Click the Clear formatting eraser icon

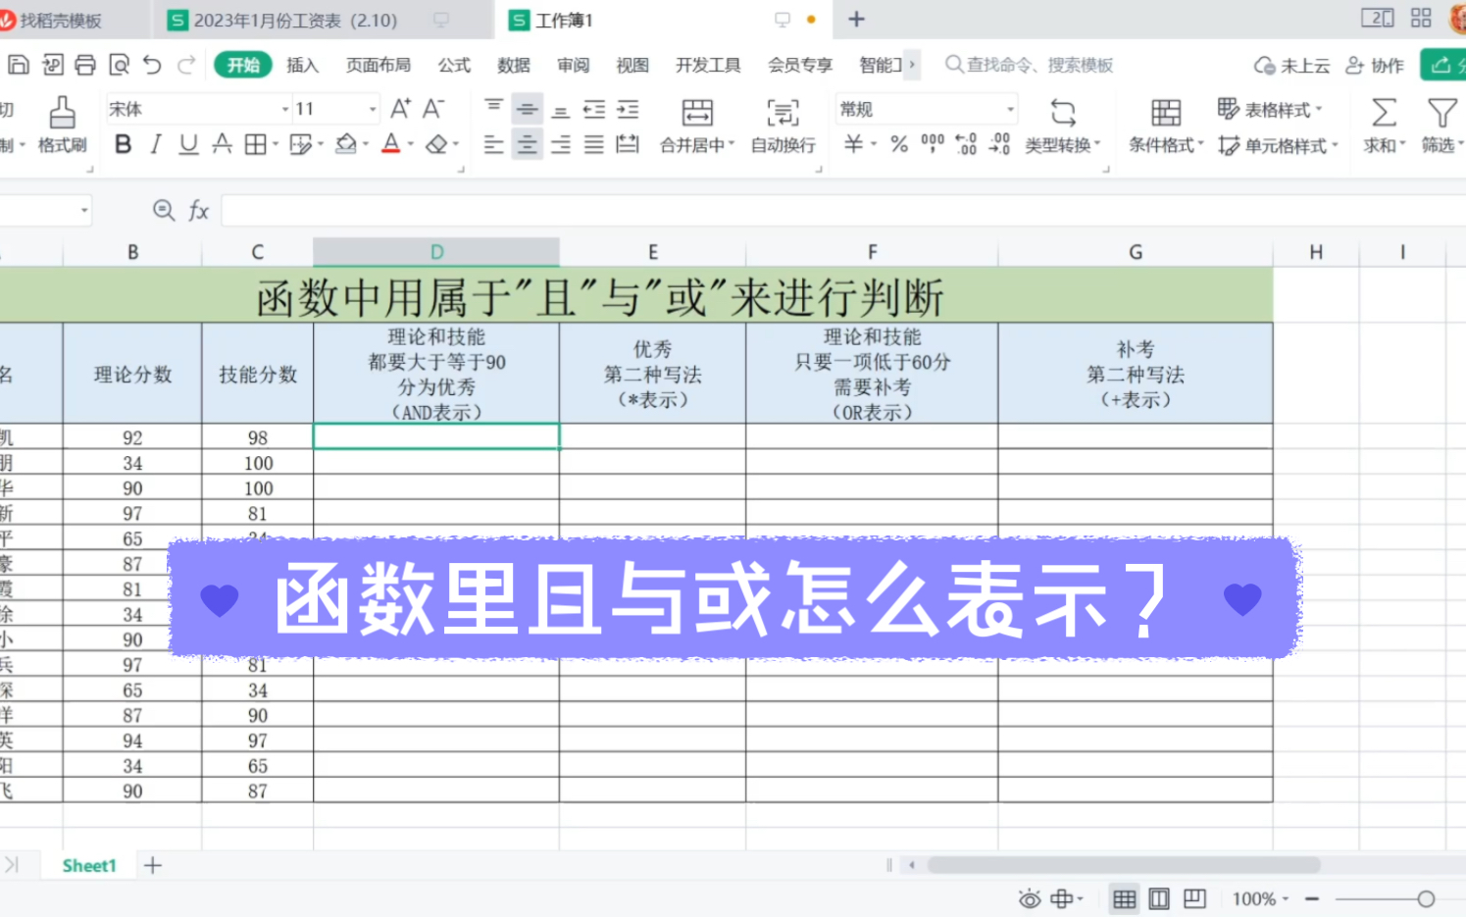436,145
